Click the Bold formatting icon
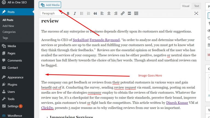The width and height of the screenshot is (210, 118). [x=68, y=13]
